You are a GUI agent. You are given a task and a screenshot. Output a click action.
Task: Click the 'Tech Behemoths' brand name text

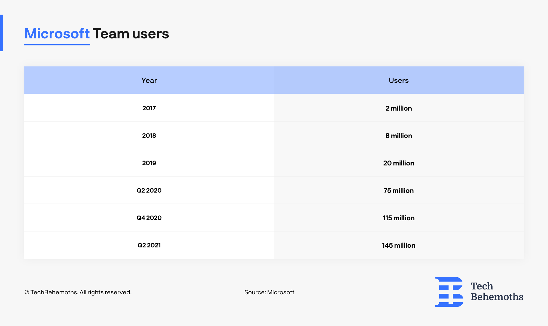pos(497,291)
